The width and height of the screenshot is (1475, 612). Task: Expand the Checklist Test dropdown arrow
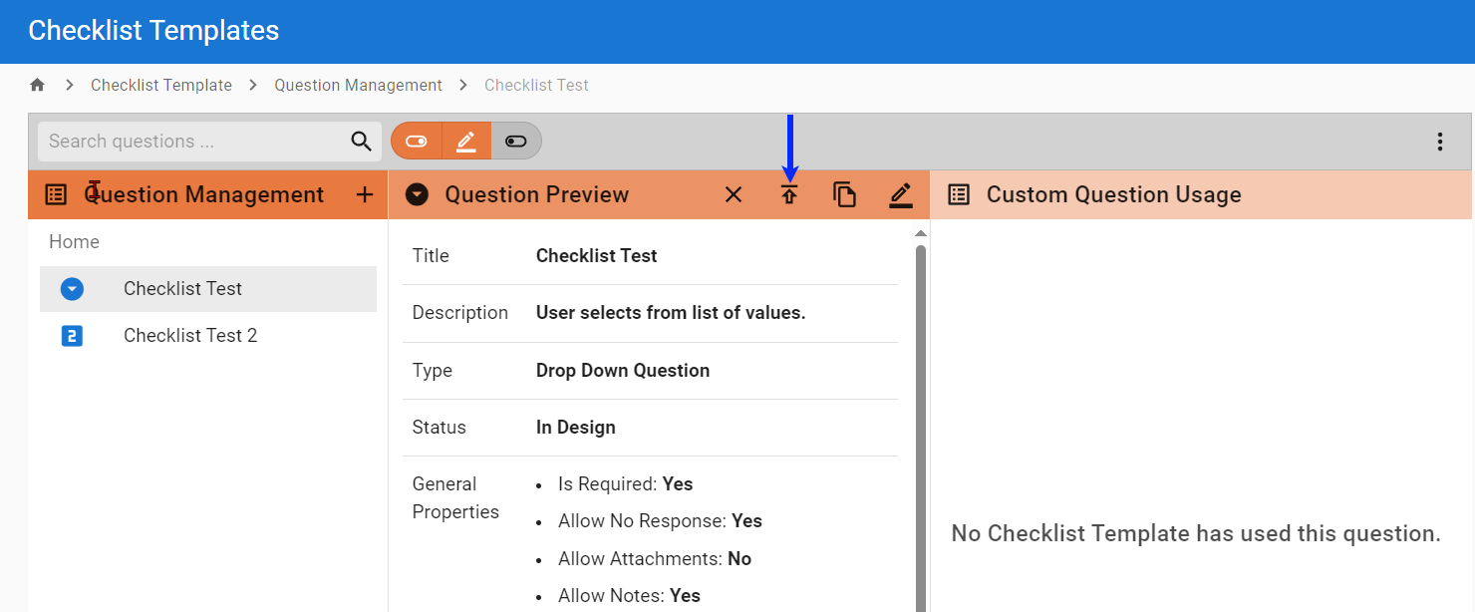71,288
